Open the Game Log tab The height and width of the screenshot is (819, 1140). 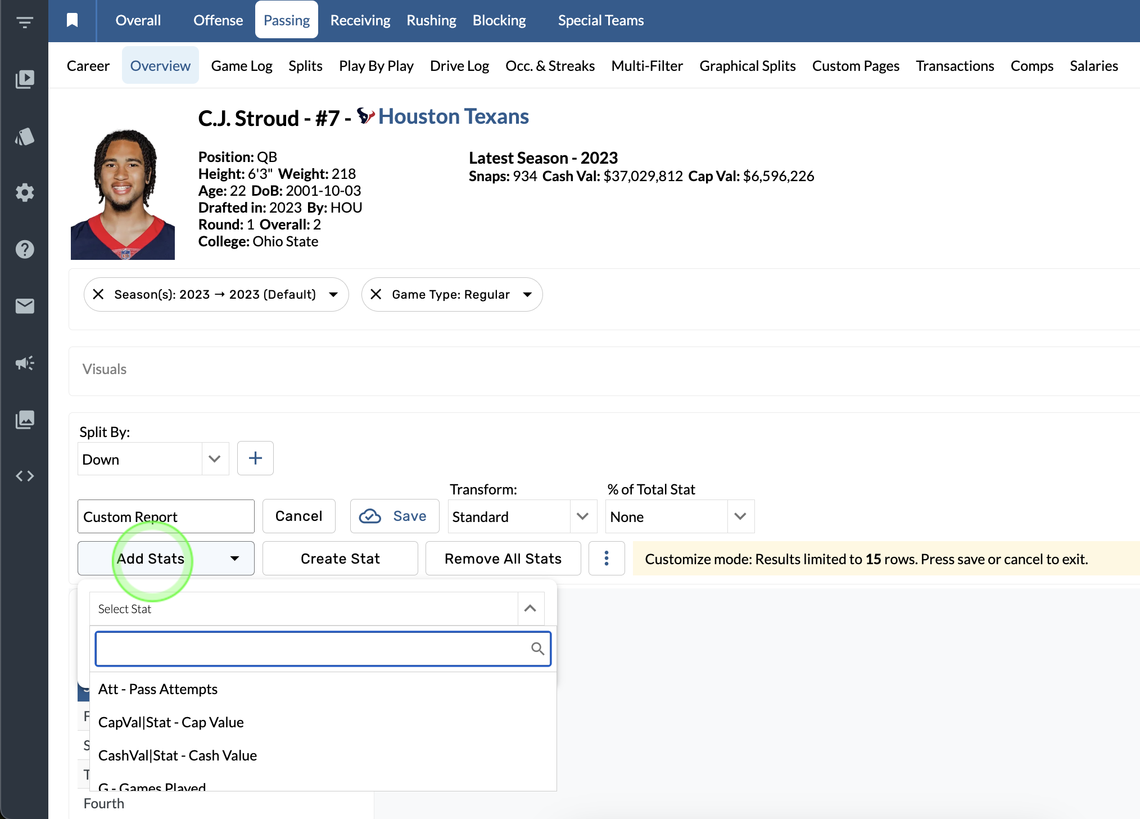[x=241, y=66]
